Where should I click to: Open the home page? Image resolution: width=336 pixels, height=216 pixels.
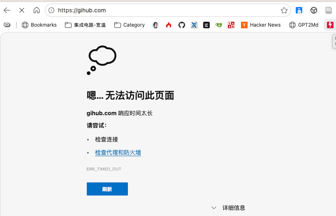click(x=37, y=10)
